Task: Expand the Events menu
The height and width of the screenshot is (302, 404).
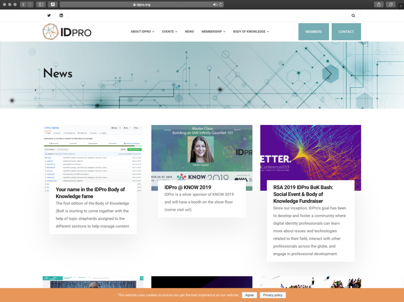Action: click(170, 32)
